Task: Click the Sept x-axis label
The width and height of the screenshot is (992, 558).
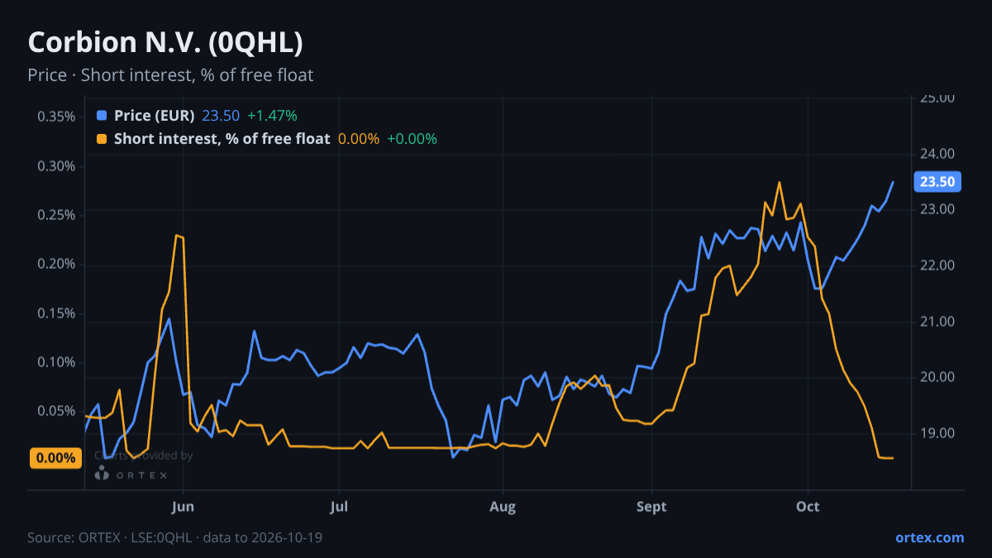Action: [652, 506]
